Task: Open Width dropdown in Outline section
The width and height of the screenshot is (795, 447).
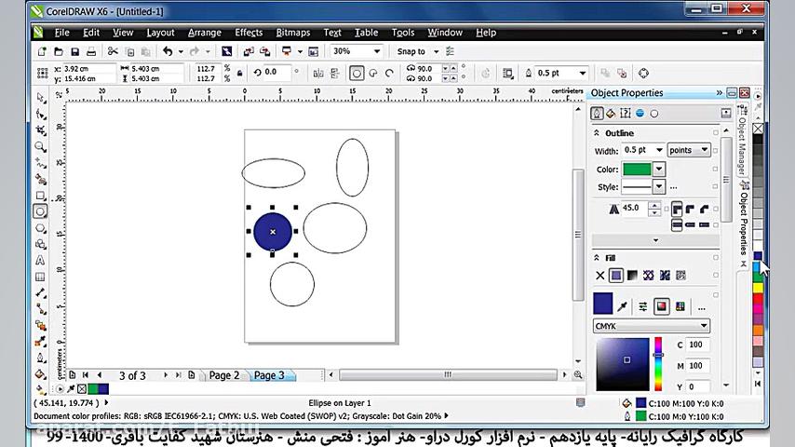Action: (659, 150)
